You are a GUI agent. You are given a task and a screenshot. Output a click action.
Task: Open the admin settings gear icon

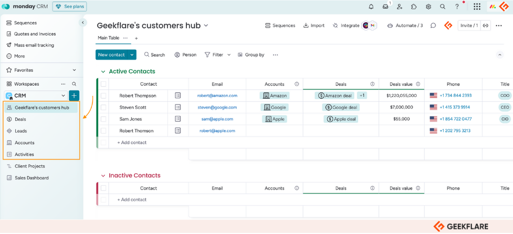[x=428, y=6]
